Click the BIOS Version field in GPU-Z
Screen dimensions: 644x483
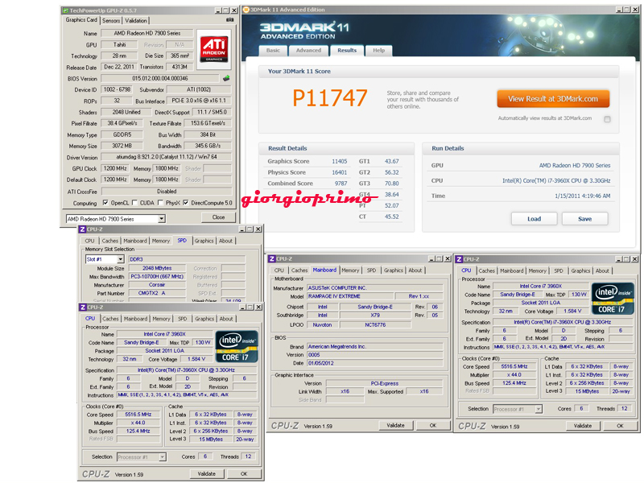pyautogui.click(x=160, y=78)
